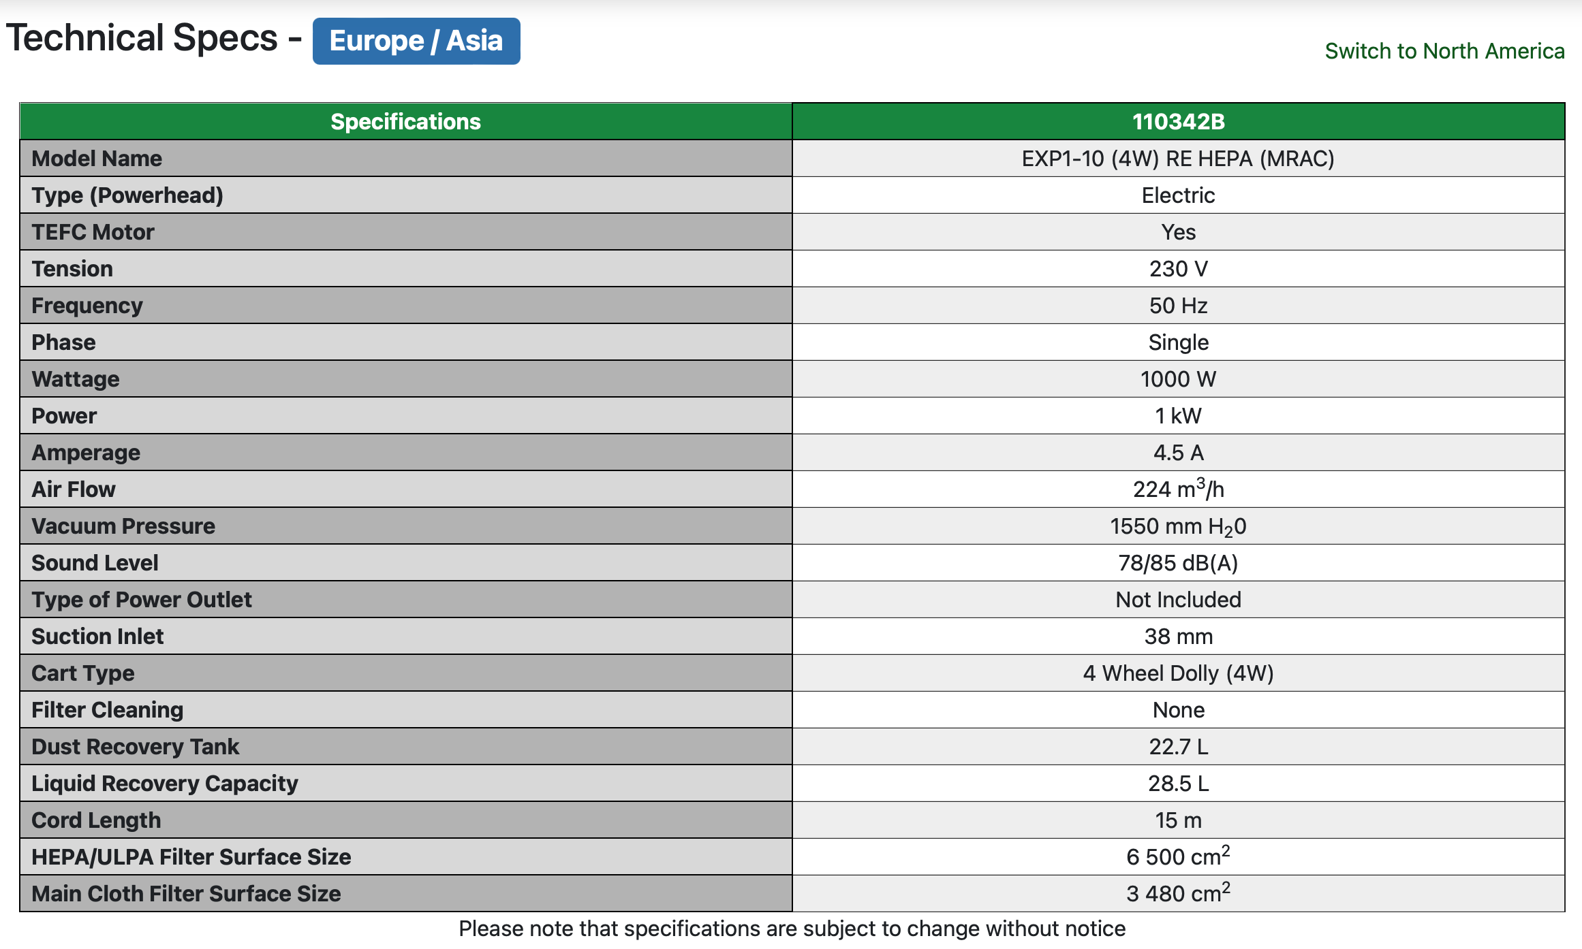Click the Europe / Asia region badge
The width and height of the screenshot is (1582, 949).
pos(416,42)
